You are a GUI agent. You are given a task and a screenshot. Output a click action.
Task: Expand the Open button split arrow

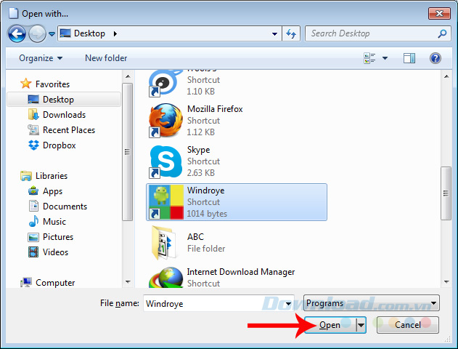tap(361, 325)
